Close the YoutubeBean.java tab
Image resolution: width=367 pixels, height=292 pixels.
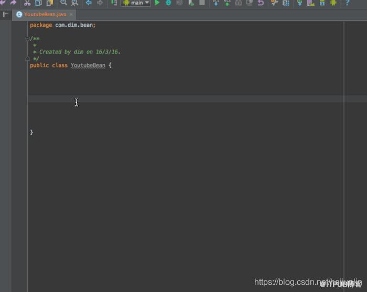click(x=71, y=14)
